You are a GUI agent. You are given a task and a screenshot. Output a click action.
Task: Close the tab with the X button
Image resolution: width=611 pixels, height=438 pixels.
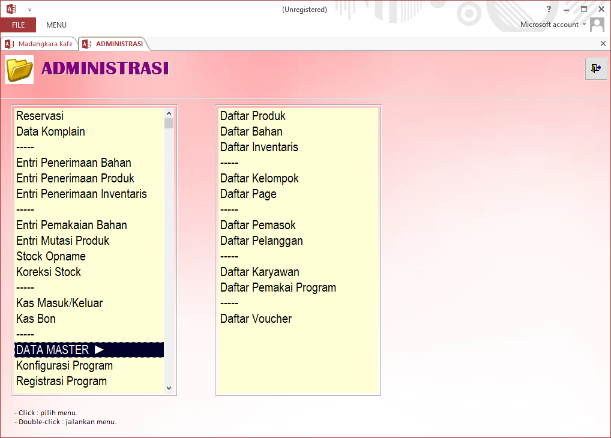(603, 44)
